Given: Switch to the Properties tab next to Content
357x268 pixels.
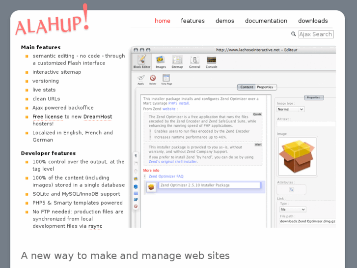Looking at the screenshot, I should click(x=265, y=87).
